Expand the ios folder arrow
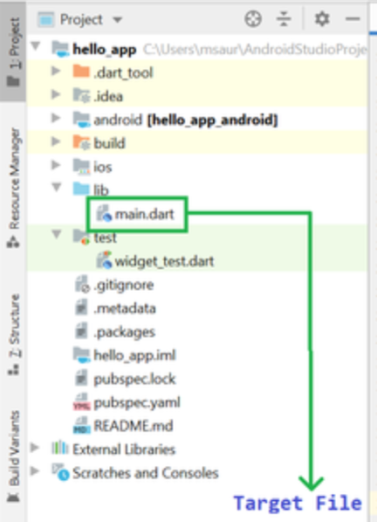Screen dimensions: 377x522 56,165
